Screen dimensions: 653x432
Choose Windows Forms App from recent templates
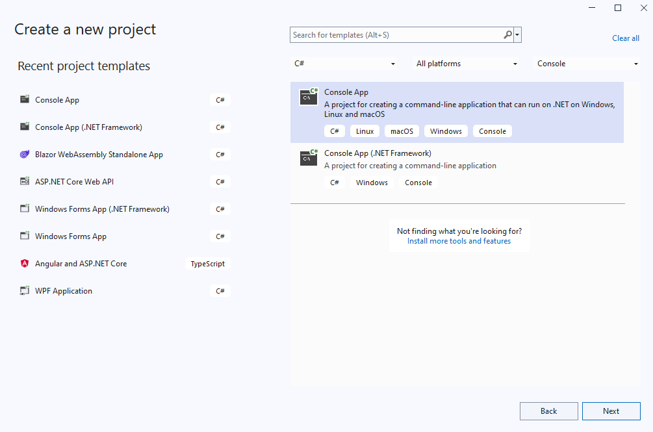point(71,236)
